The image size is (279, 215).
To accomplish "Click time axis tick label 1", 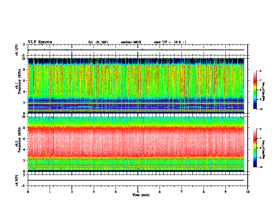I will pos(50,192).
